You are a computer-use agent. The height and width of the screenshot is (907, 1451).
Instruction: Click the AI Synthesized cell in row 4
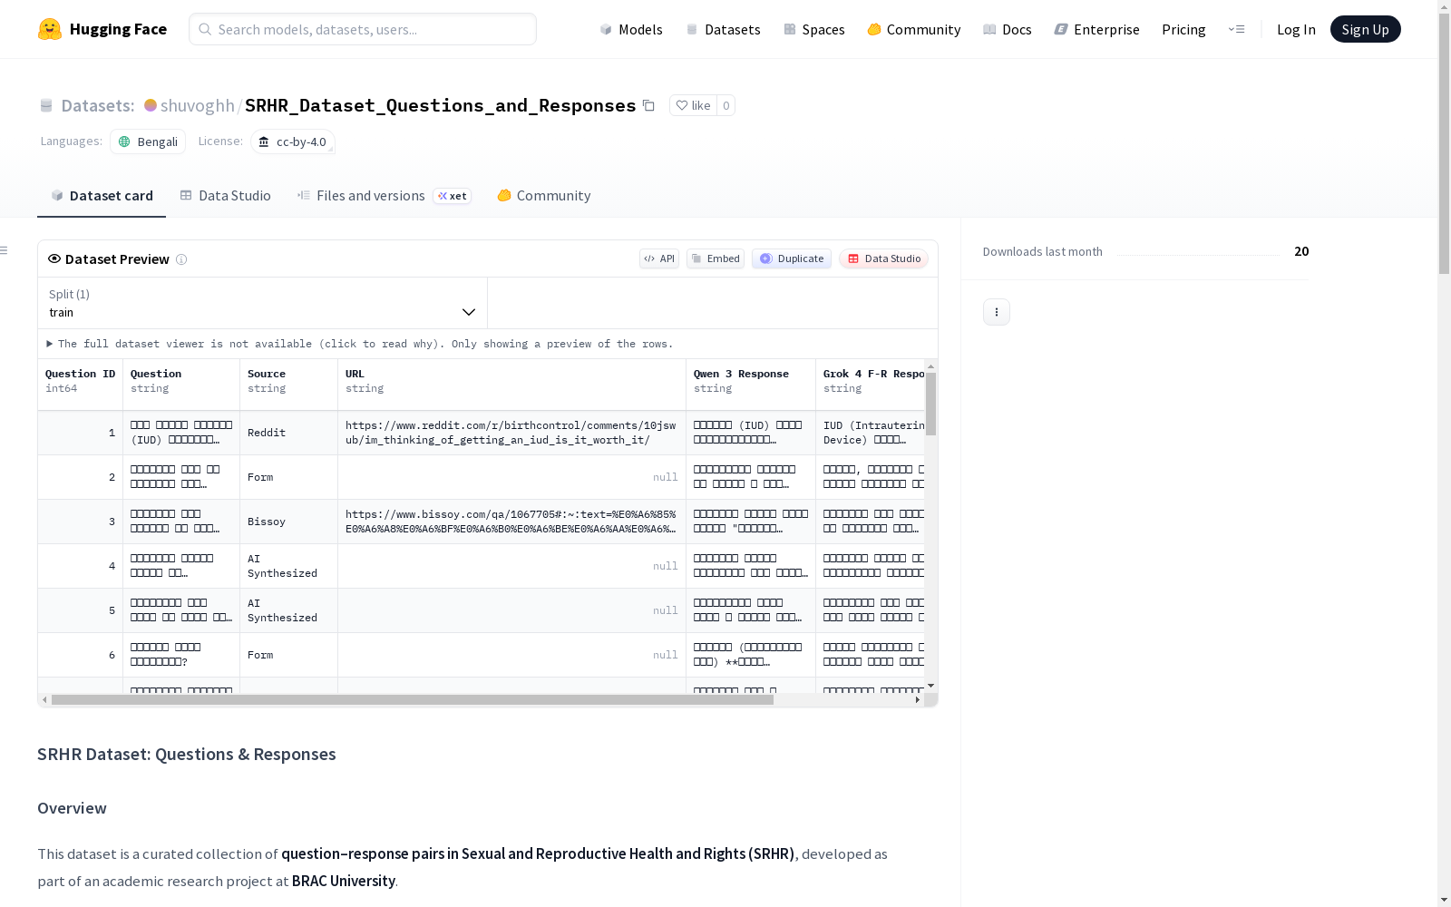[289, 566]
